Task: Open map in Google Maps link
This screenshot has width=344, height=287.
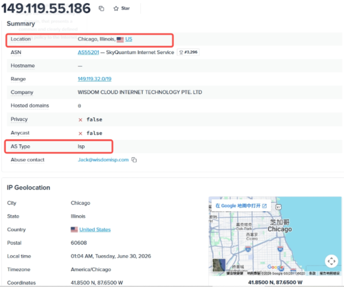Action: point(241,206)
